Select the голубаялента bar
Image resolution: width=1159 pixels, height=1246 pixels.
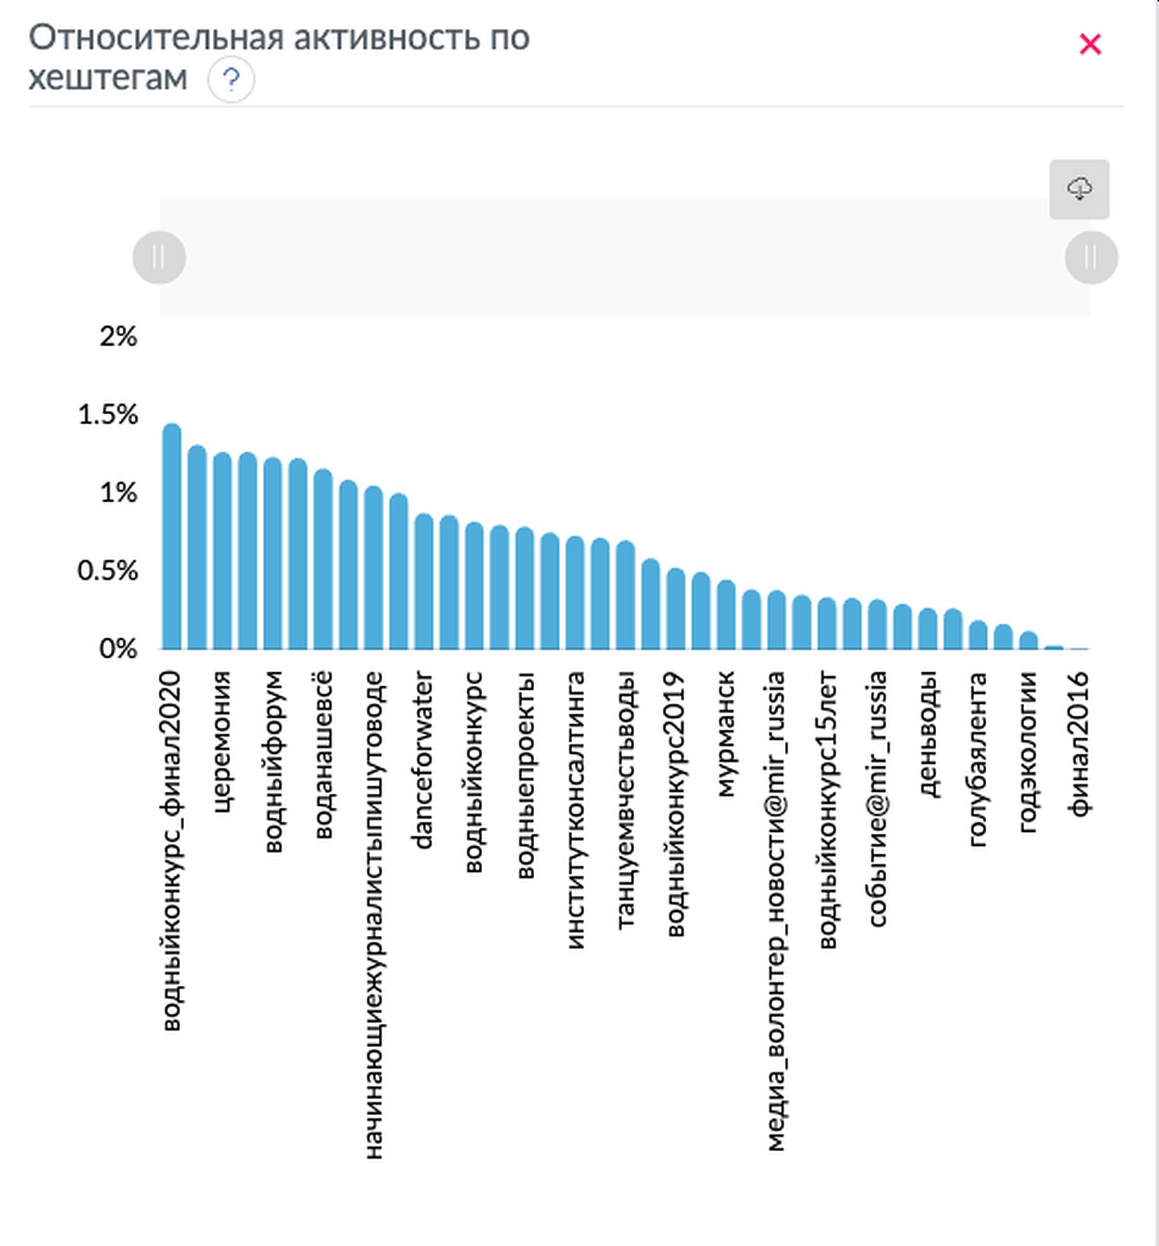point(978,636)
